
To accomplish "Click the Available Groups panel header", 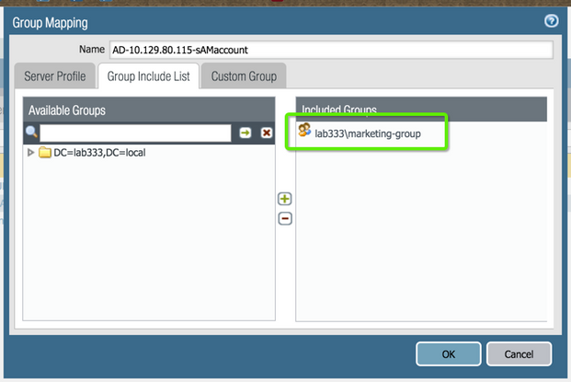I will (149, 110).
